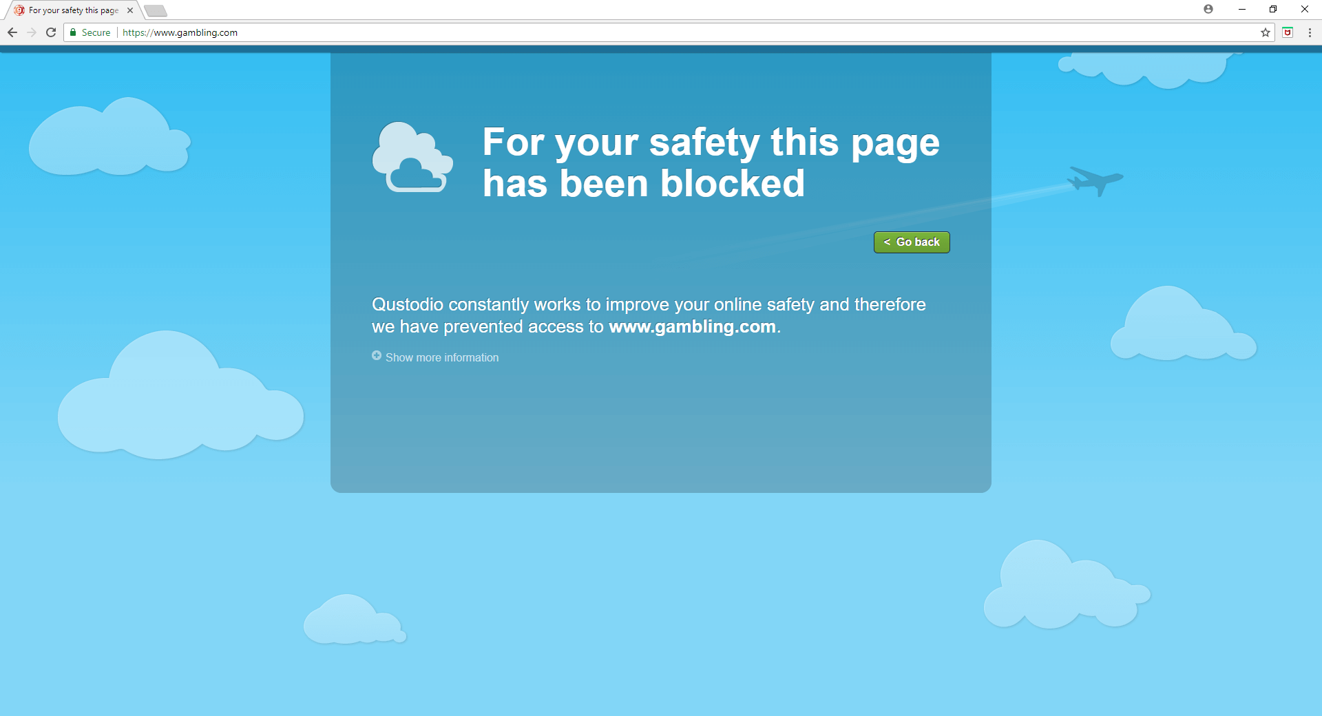Click the Qustodio cloud logo
Image resolution: width=1322 pixels, height=716 pixels.
pos(412,157)
